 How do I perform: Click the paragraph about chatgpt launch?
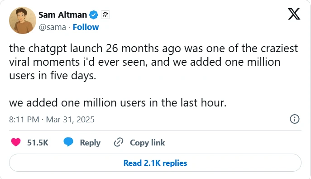tap(153, 62)
